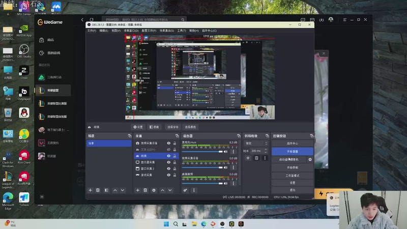Pop out the 转场特效 dock panel icon

coord(267,136)
